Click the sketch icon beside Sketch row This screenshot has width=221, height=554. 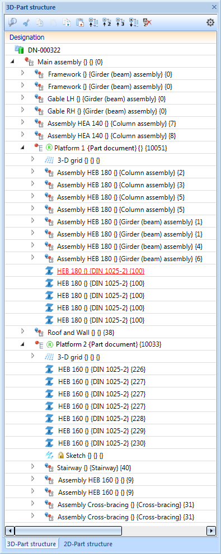49,455
